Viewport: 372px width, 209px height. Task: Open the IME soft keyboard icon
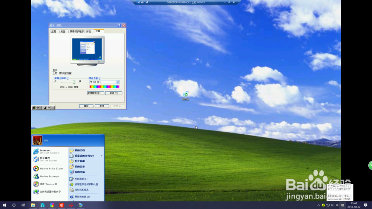53,108
